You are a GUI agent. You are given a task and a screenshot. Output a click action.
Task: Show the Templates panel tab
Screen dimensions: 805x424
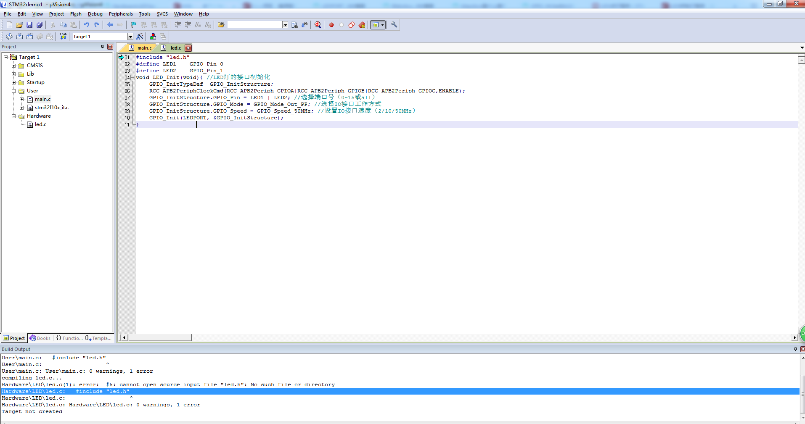[x=98, y=338]
